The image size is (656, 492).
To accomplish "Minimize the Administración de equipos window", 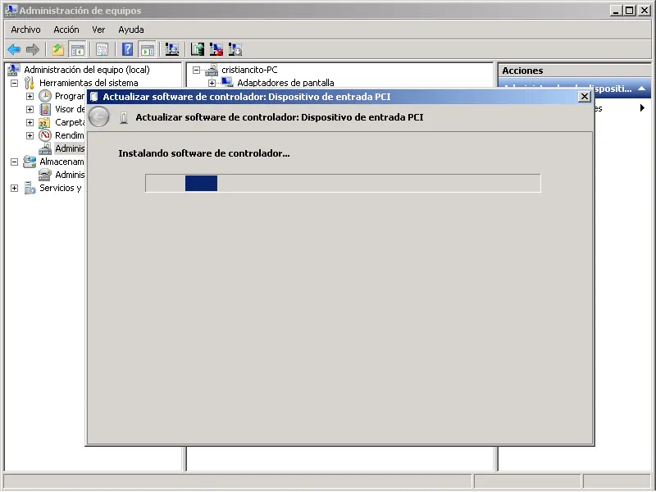I will pos(616,11).
